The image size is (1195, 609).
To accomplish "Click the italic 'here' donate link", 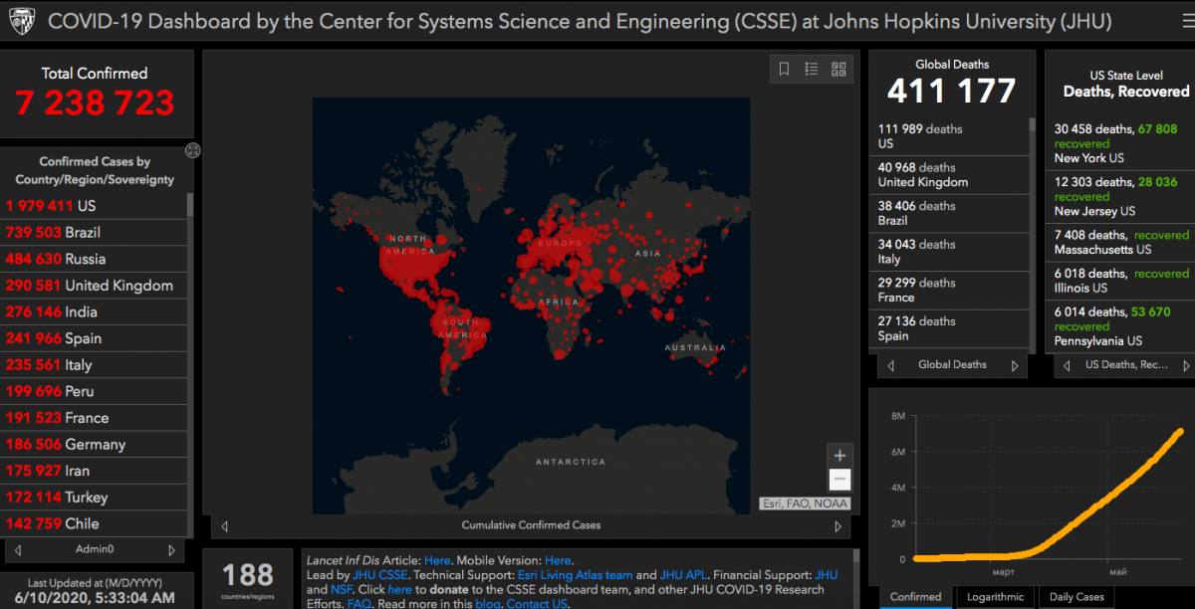I will click(x=399, y=590).
